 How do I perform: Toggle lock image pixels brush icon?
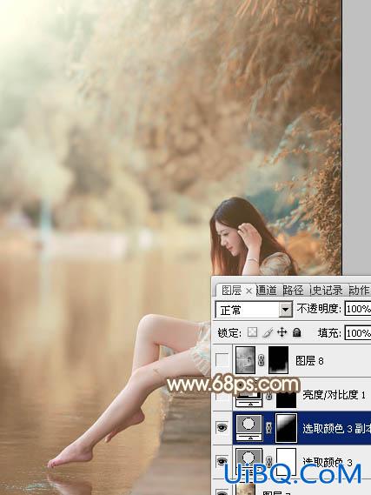(268, 332)
